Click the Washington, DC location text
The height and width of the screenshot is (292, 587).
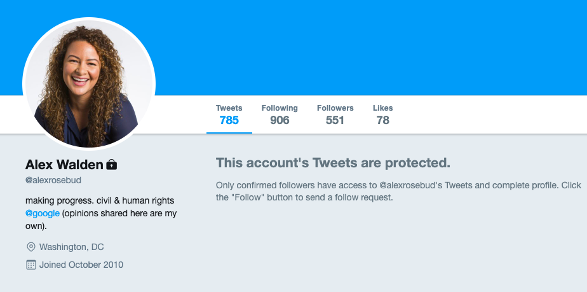point(71,247)
